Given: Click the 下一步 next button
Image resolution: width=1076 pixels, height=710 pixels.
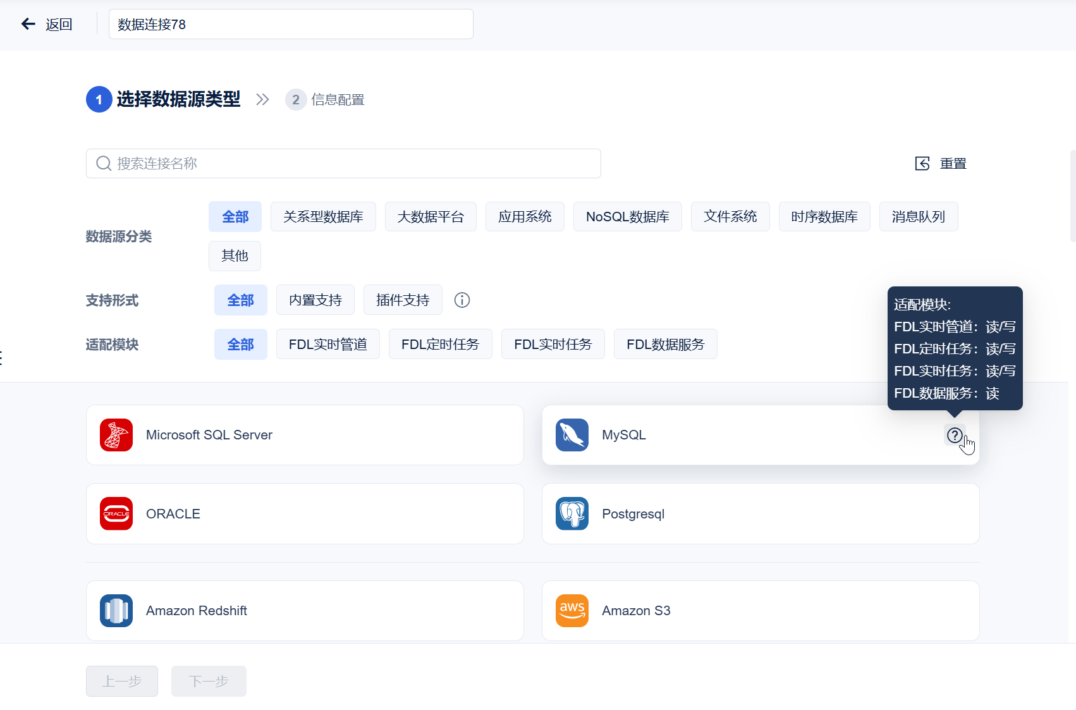Looking at the screenshot, I should click(209, 681).
